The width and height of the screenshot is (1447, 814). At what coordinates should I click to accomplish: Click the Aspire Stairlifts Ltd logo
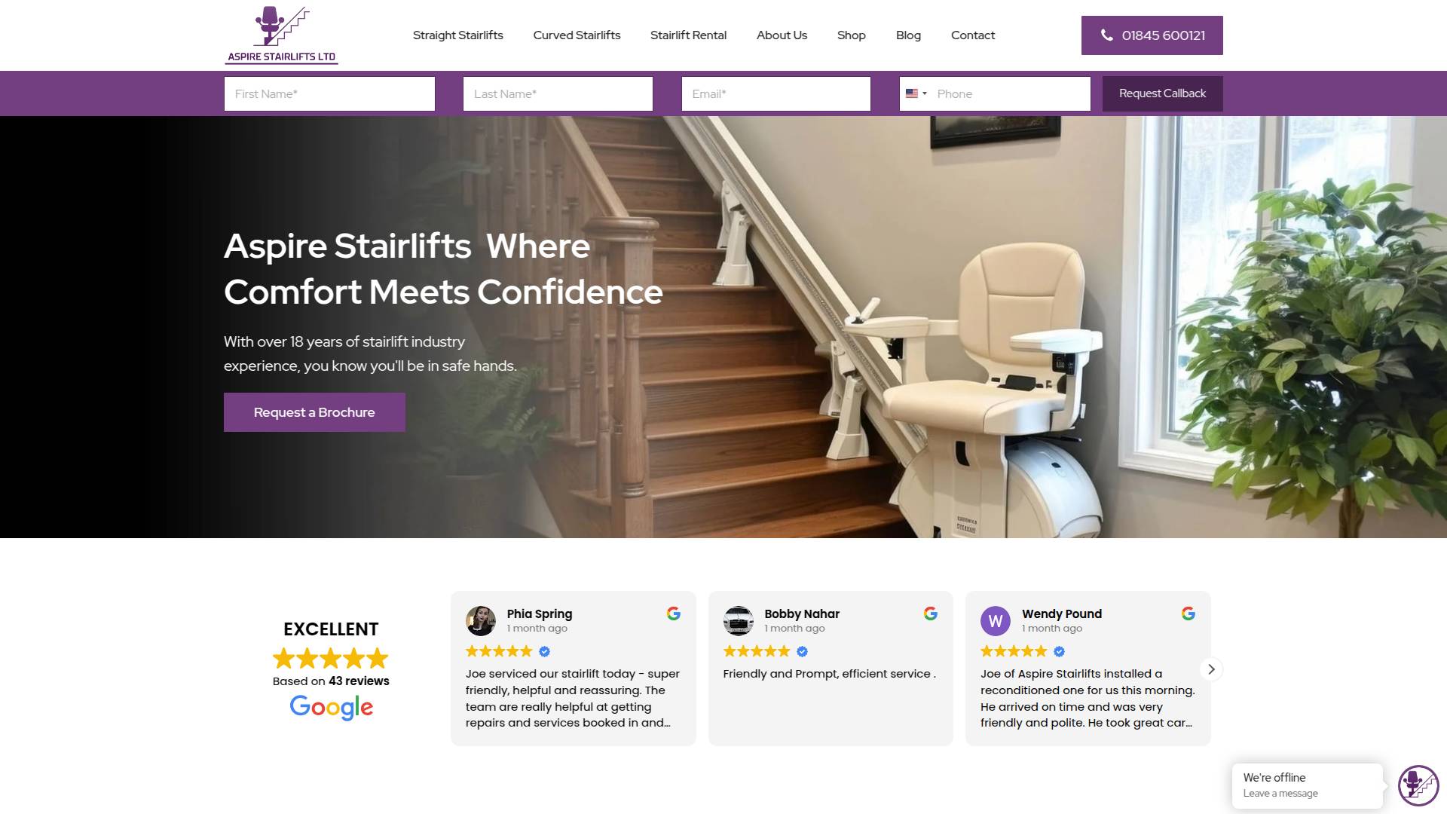pyautogui.click(x=281, y=35)
